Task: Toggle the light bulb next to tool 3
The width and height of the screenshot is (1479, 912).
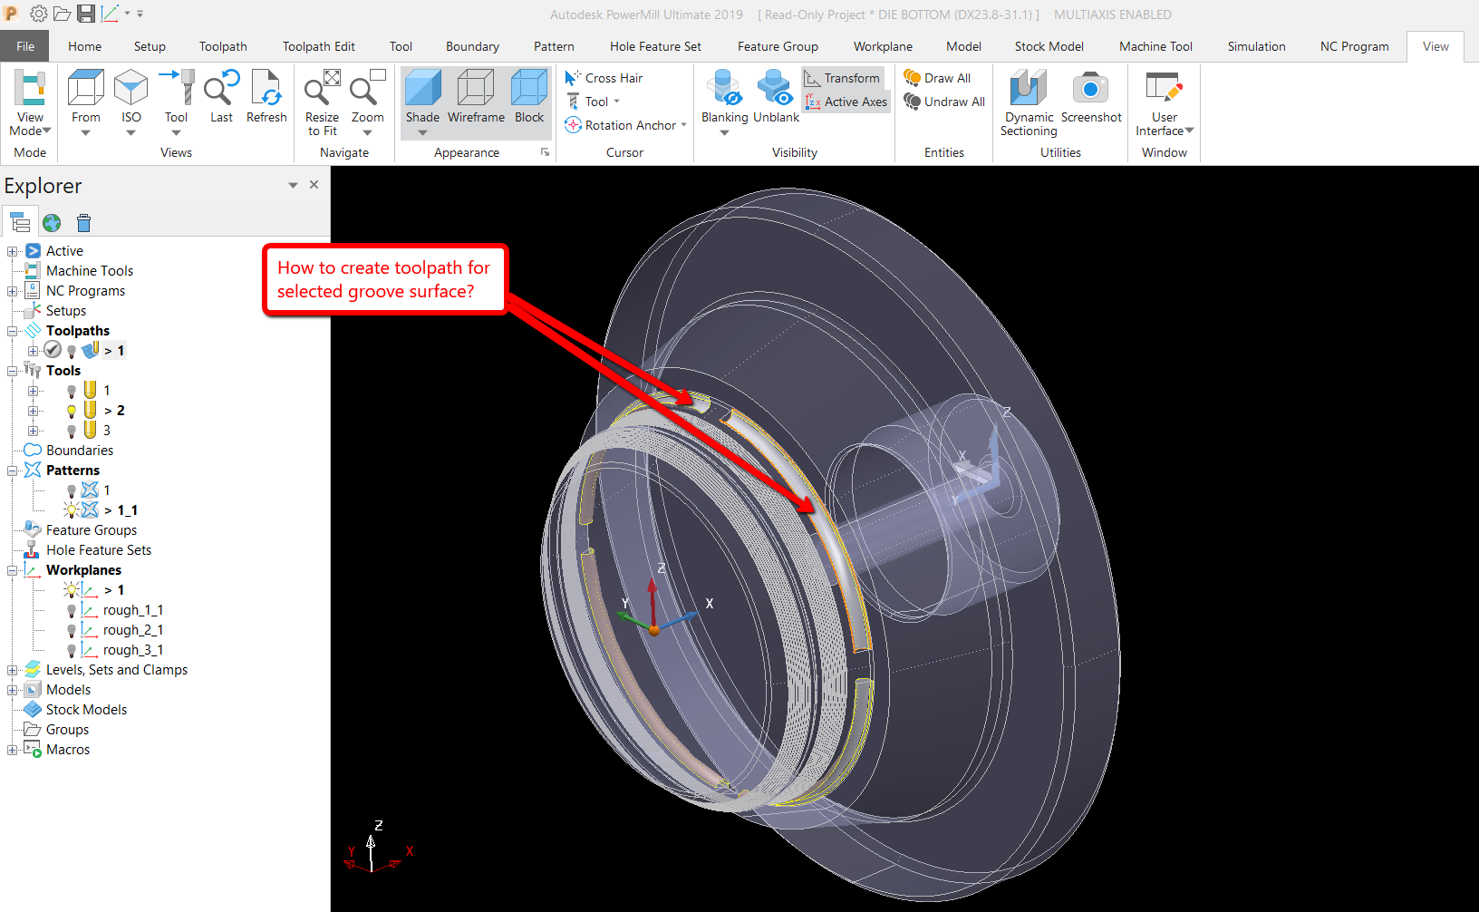Action: click(x=72, y=430)
